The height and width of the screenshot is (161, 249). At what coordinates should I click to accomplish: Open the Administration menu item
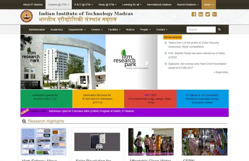click(x=37, y=30)
